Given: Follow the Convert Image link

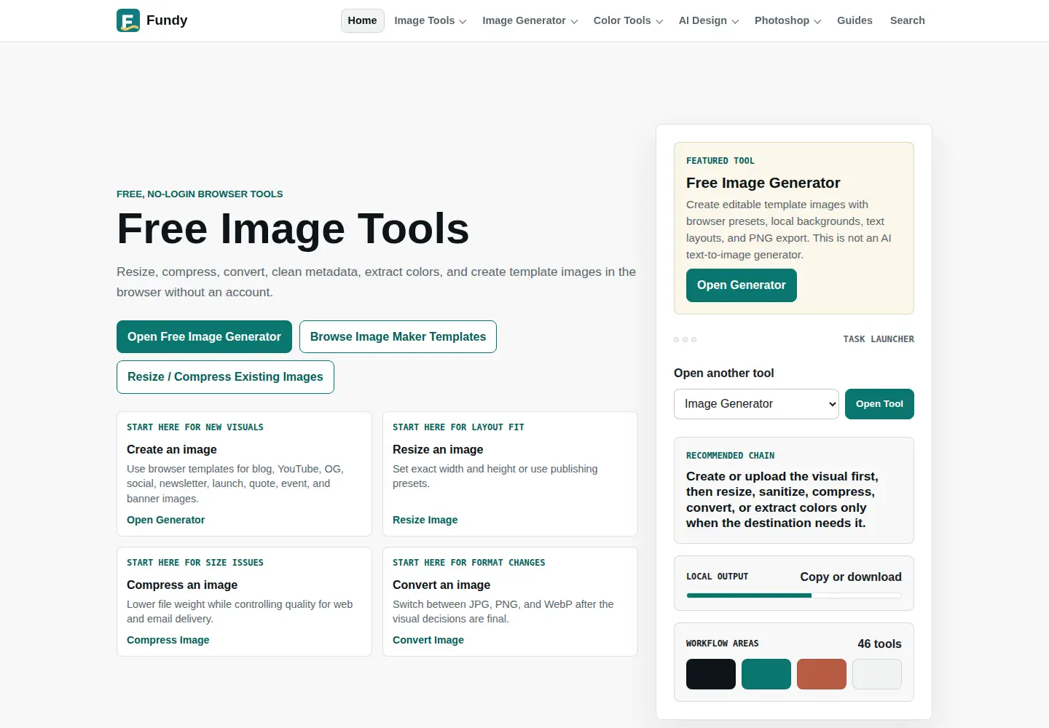Looking at the screenshot, I should (428, 640).
